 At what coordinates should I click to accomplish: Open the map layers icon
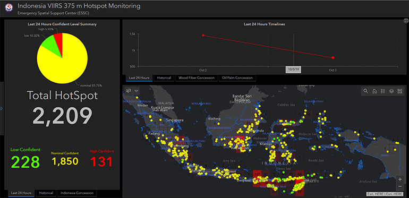(391, 91)
